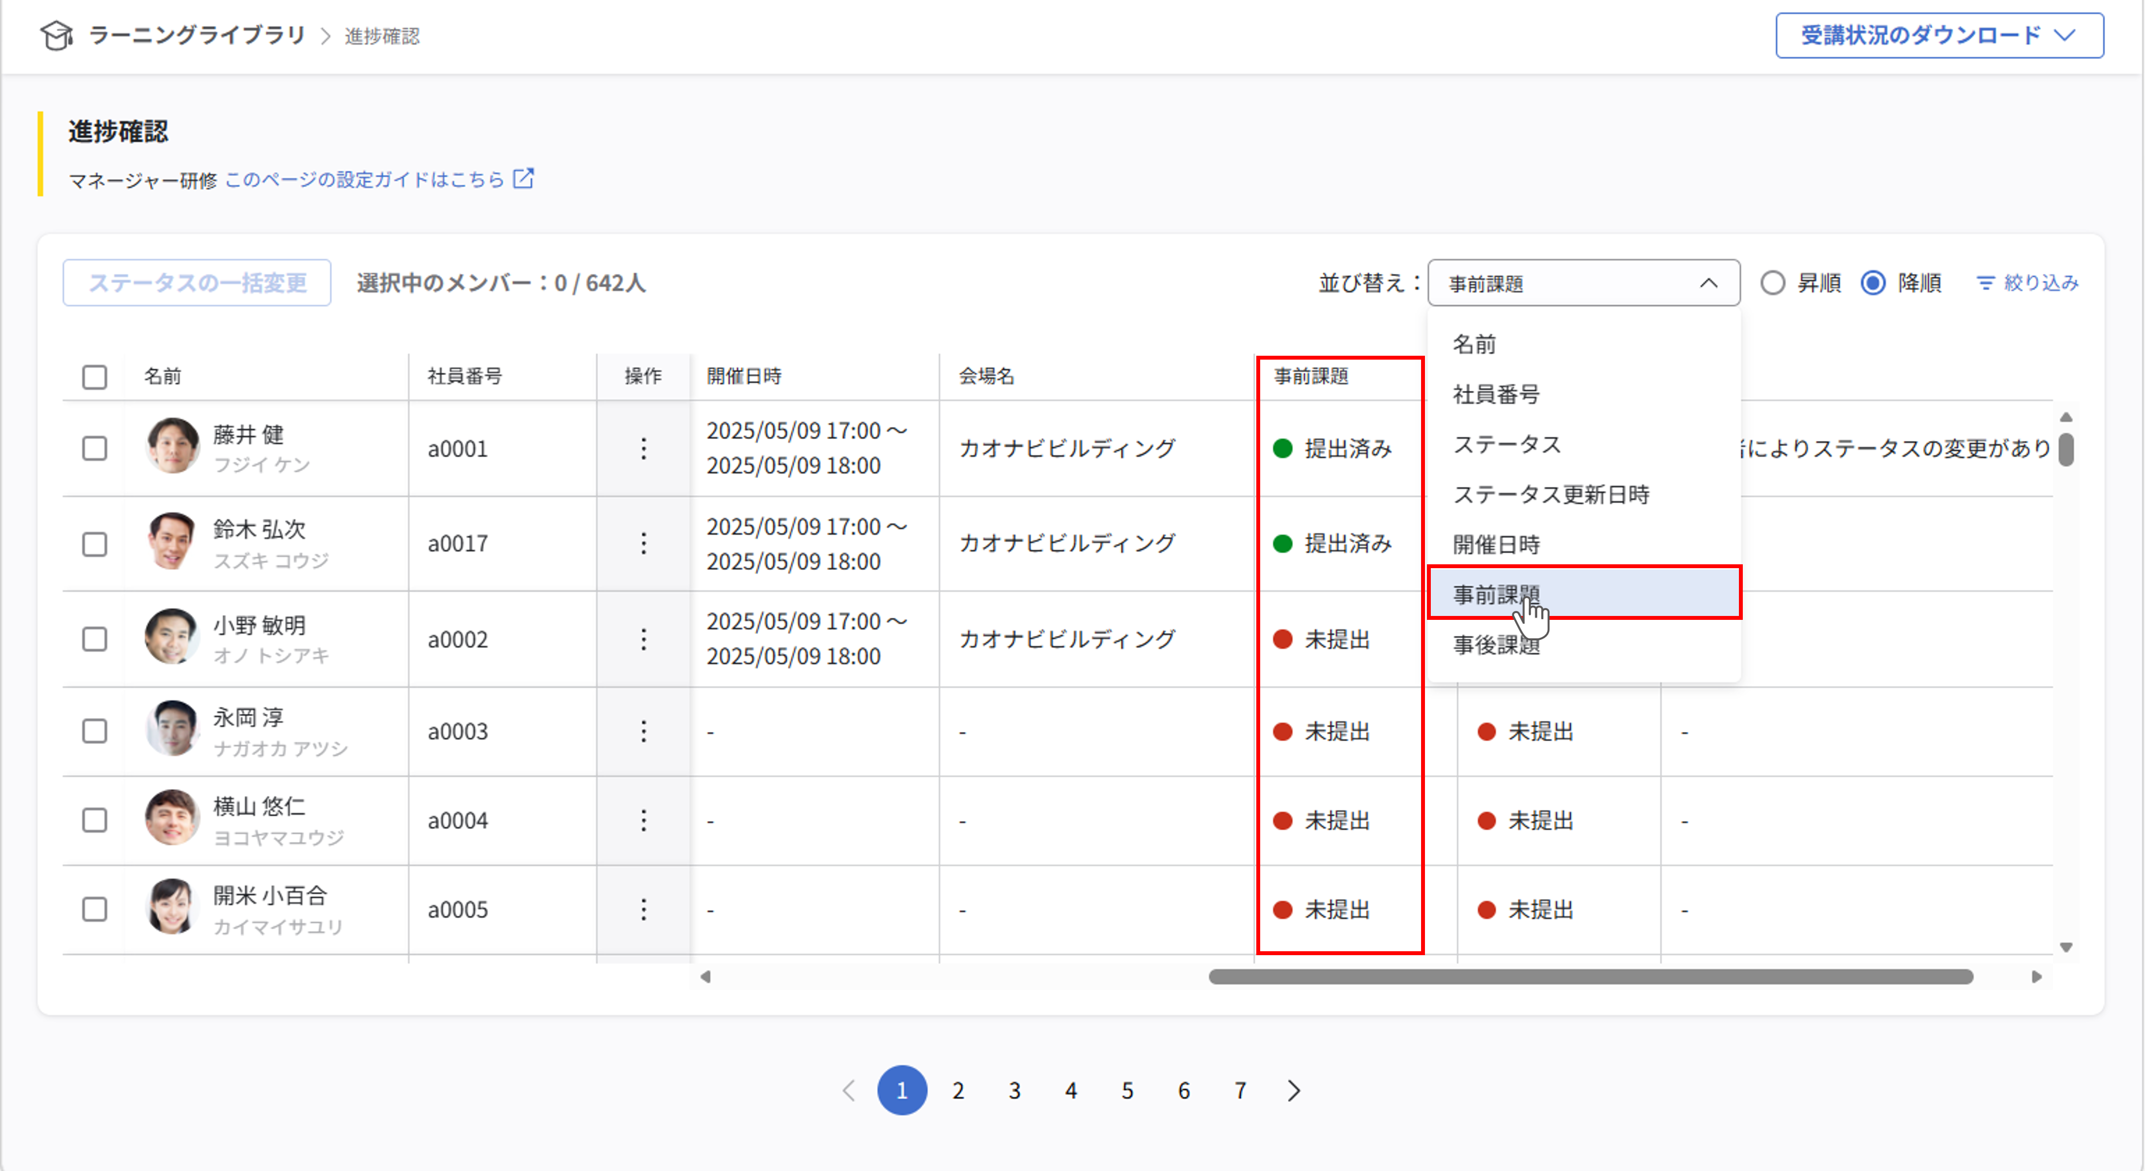Go to page 3
This screenshot has width=2145, height=1171.
[x=1014, y=1091]
